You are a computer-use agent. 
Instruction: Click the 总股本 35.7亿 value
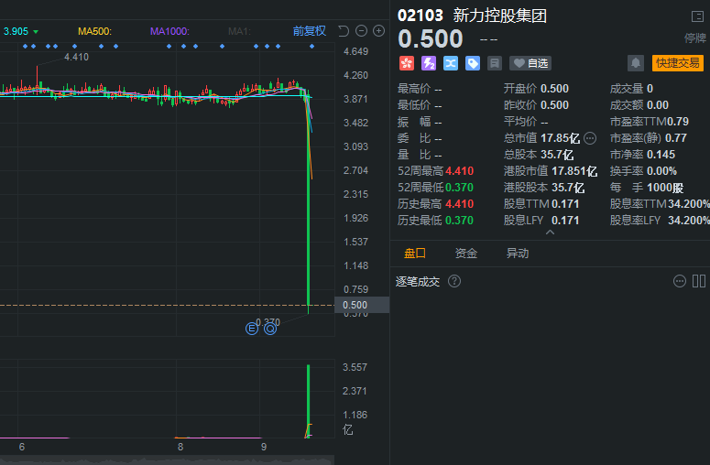[x=557, y=155]
